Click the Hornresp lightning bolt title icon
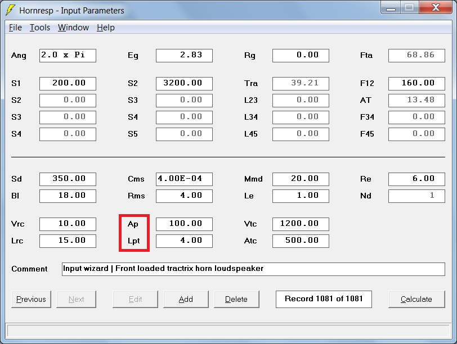The image size is (457, 344). point(10,10)
